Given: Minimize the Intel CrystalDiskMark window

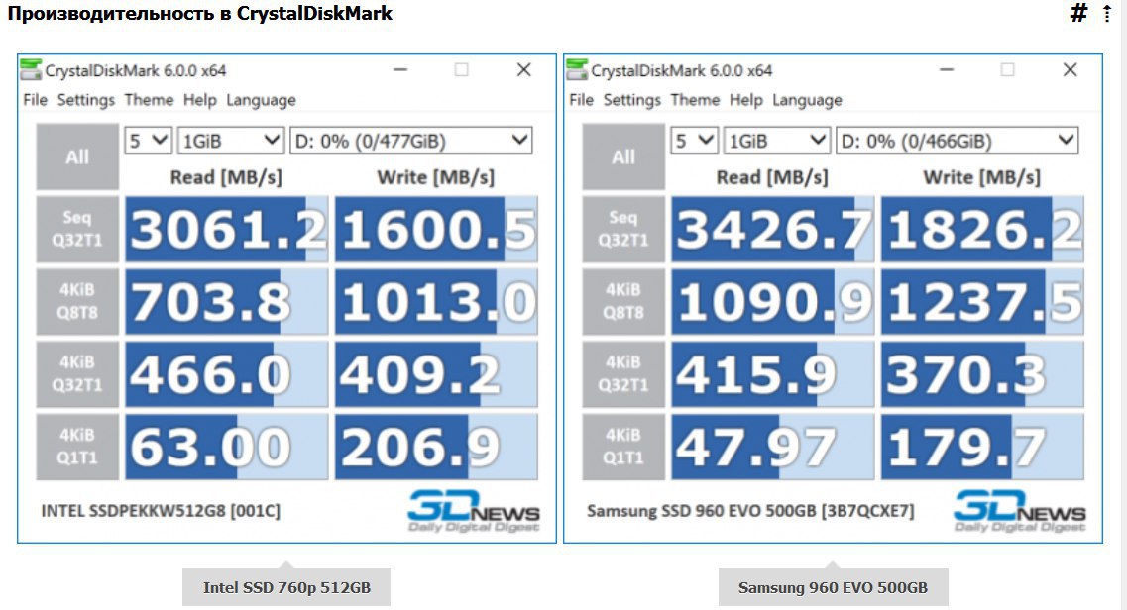Looking at the screenshot, I should point(400,69).
